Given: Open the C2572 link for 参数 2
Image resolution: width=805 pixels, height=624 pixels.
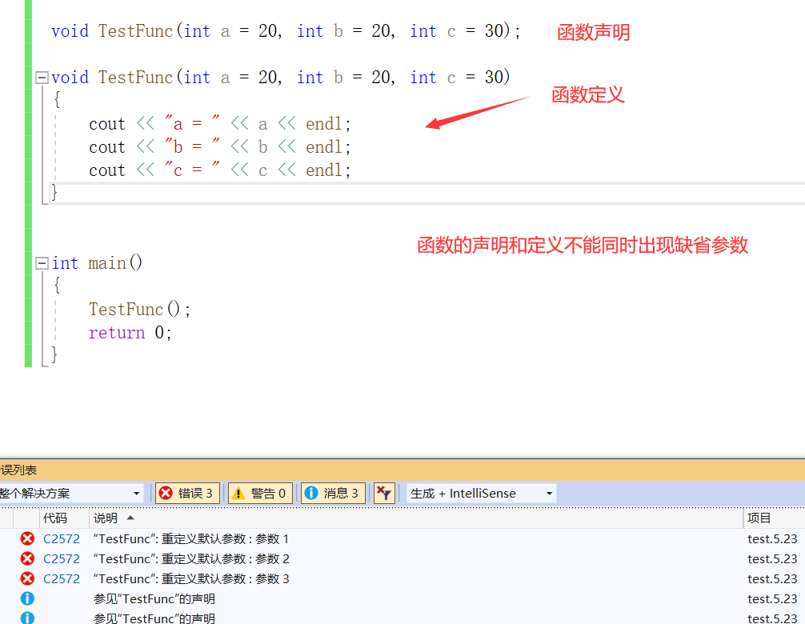Looking at the screenshot, I should [62, 559].
